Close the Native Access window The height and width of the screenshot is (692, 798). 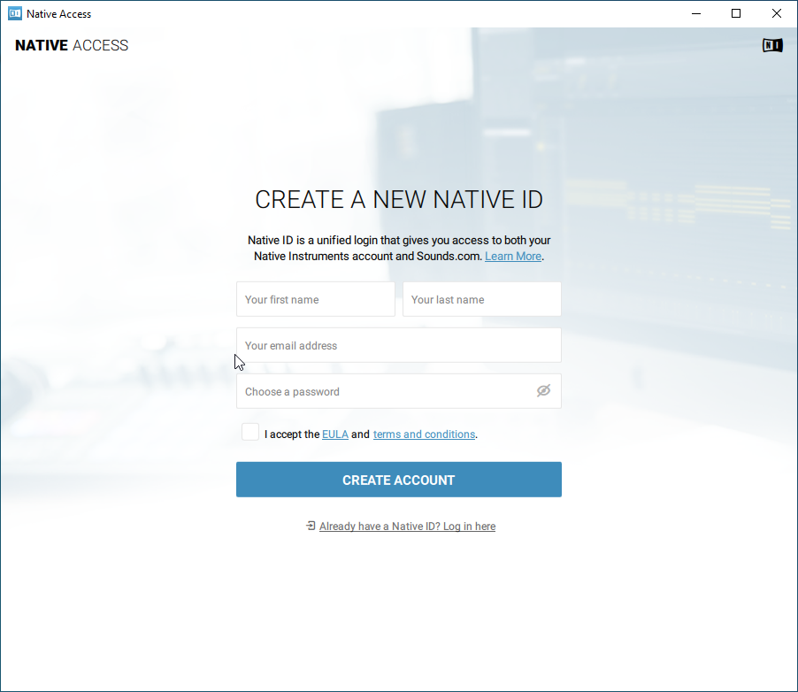click(776, 14)
